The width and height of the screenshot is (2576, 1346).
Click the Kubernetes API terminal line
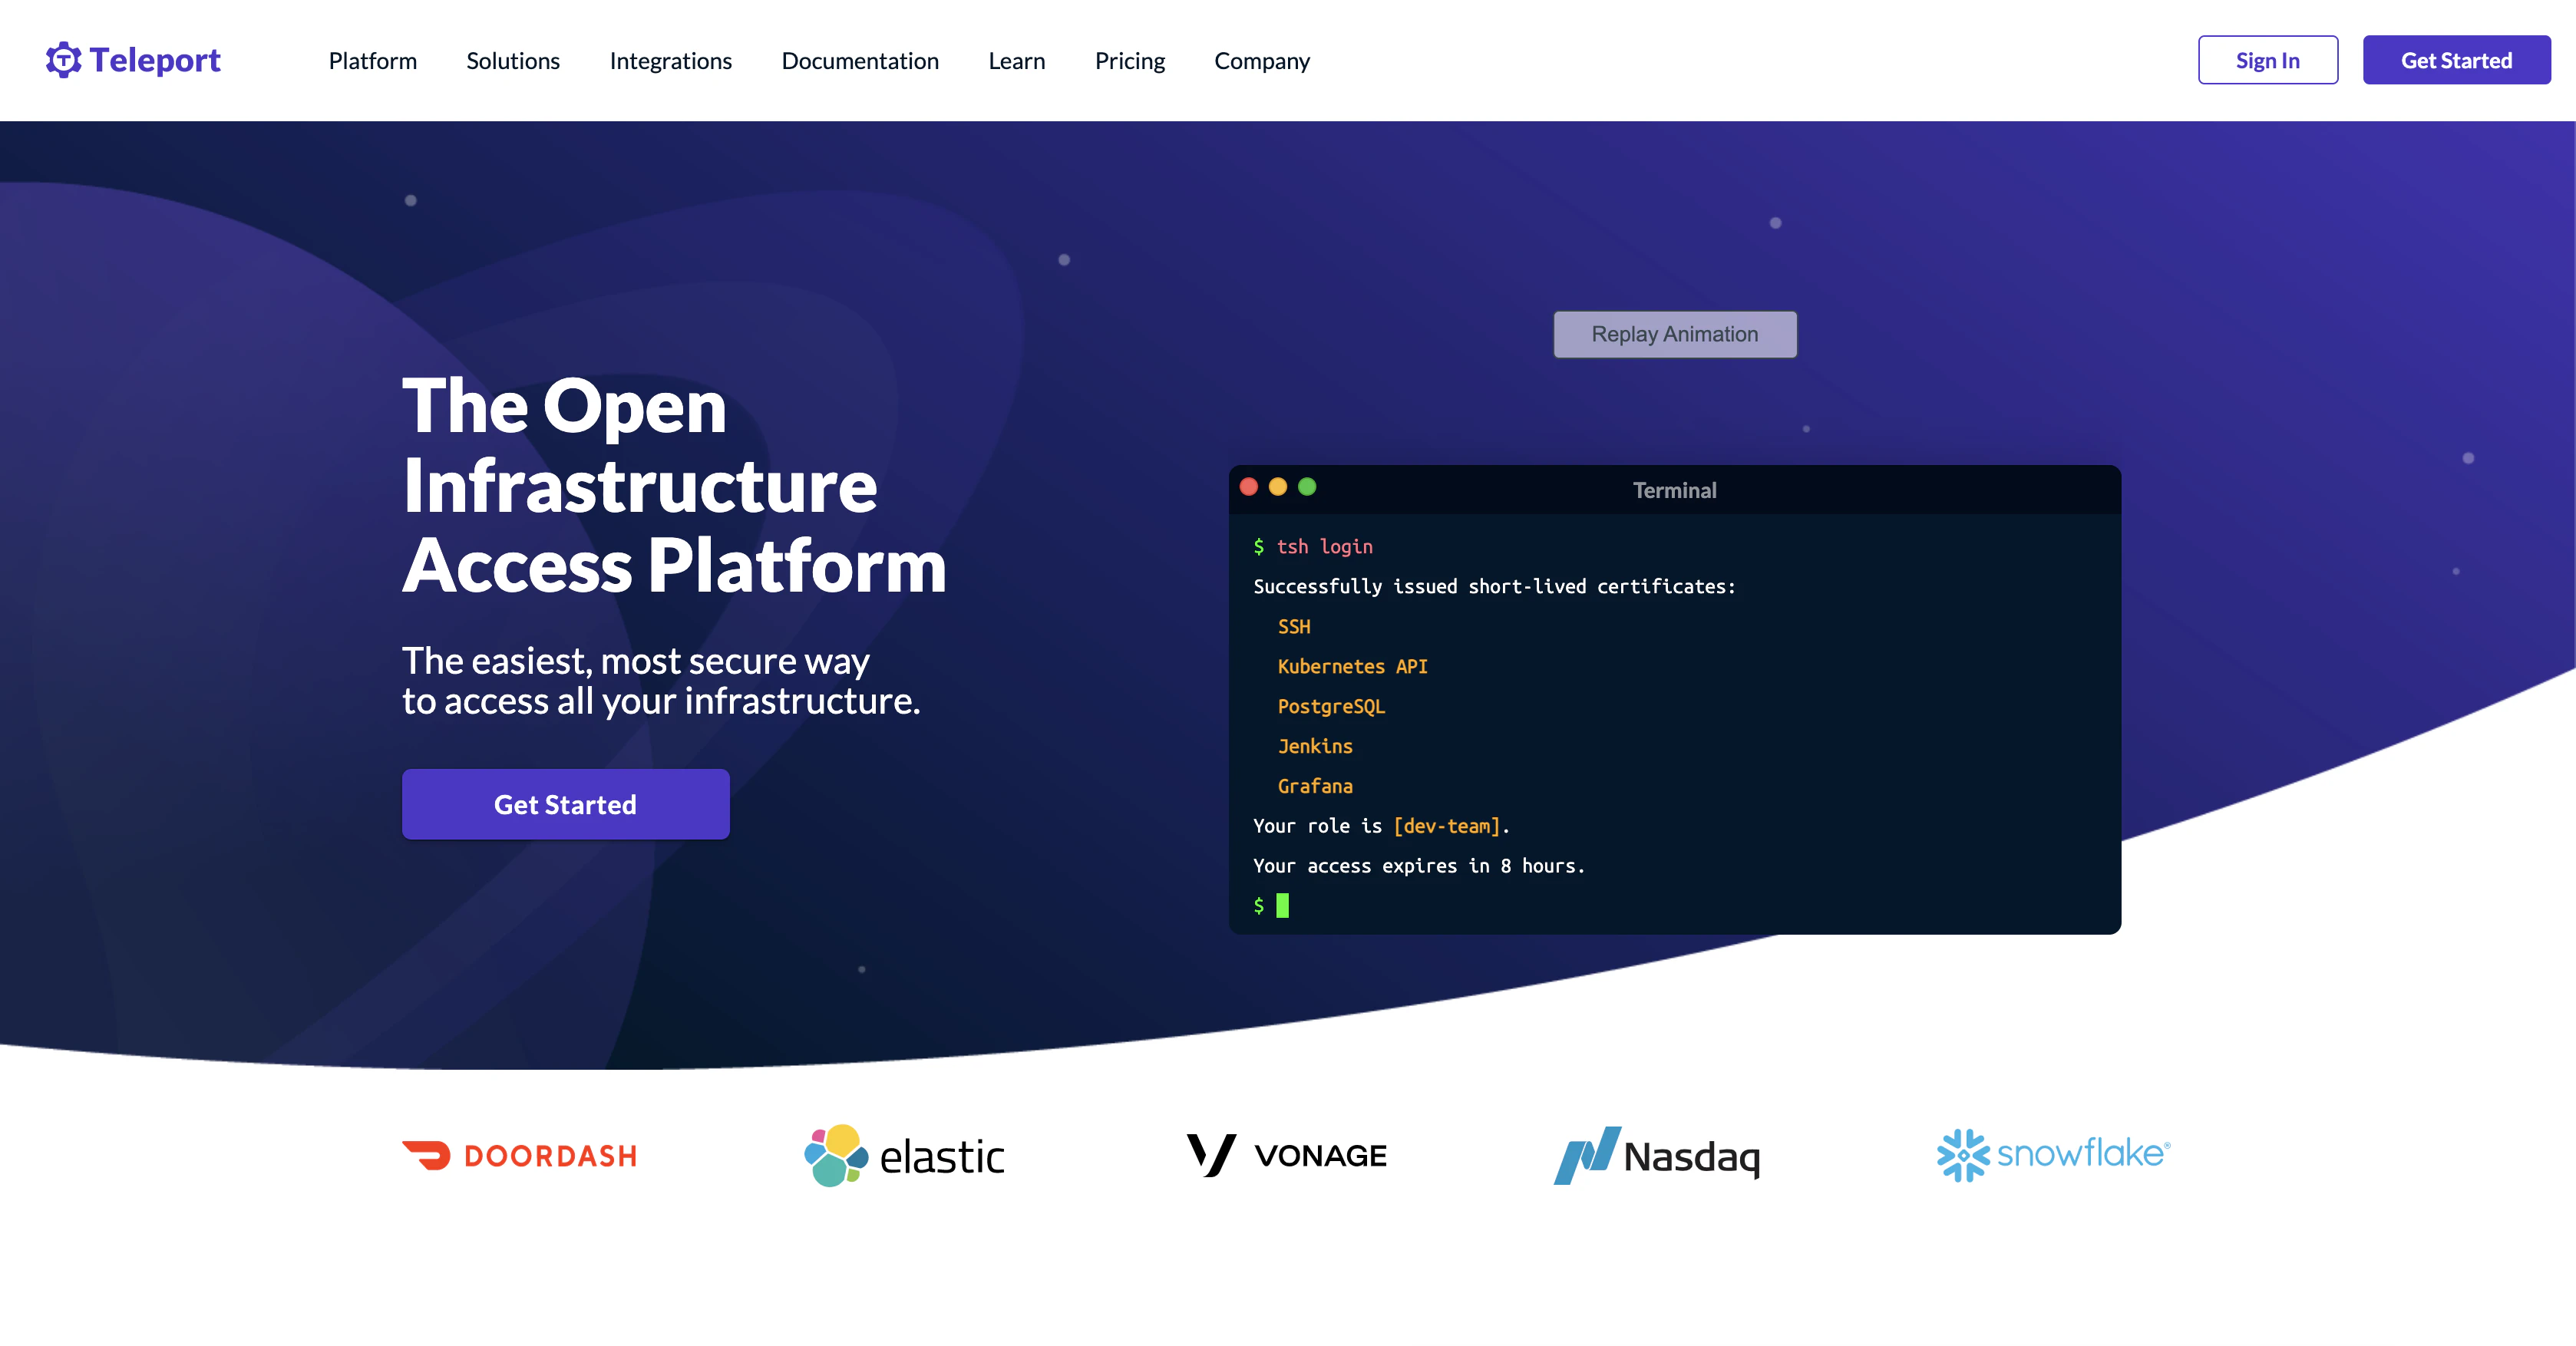(x=1352, y=667)
